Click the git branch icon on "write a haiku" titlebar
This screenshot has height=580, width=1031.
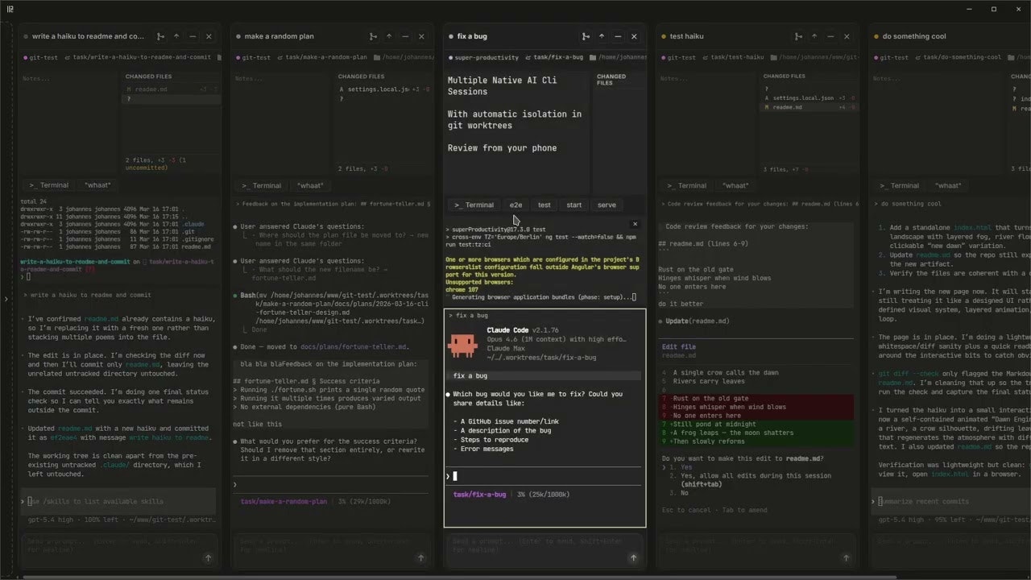click(x=160, y=36)
